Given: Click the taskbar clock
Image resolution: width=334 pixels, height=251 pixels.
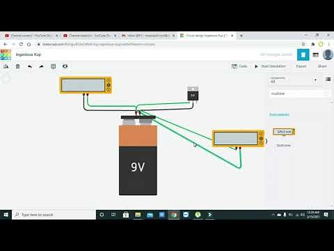Looking at the screenshot, I should pyautogui.click(x=313, y=215).
